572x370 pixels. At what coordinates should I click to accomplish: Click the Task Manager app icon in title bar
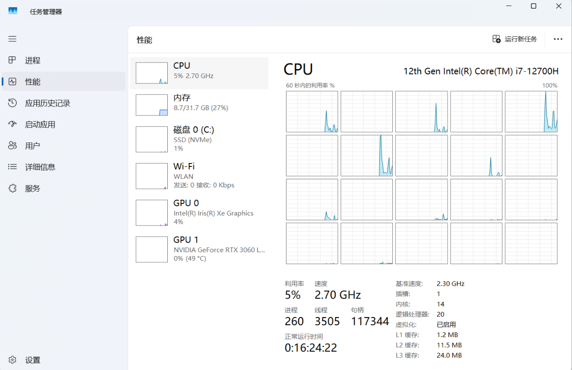coord(13,11)
